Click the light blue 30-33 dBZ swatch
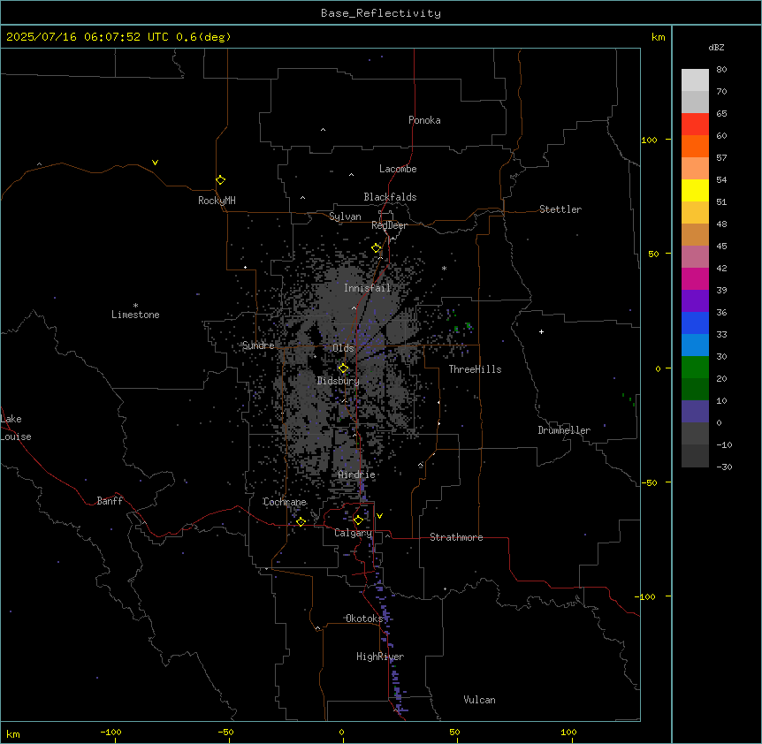 click(695, 345)
